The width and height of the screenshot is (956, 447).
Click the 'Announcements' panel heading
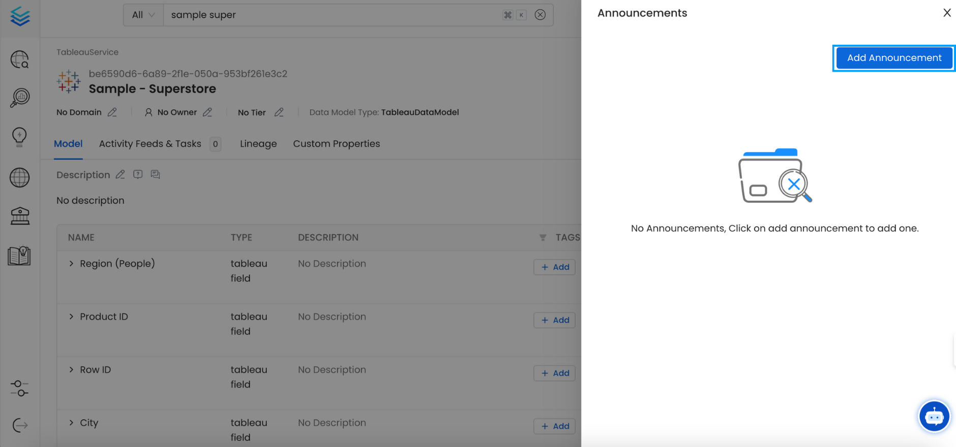642,13
